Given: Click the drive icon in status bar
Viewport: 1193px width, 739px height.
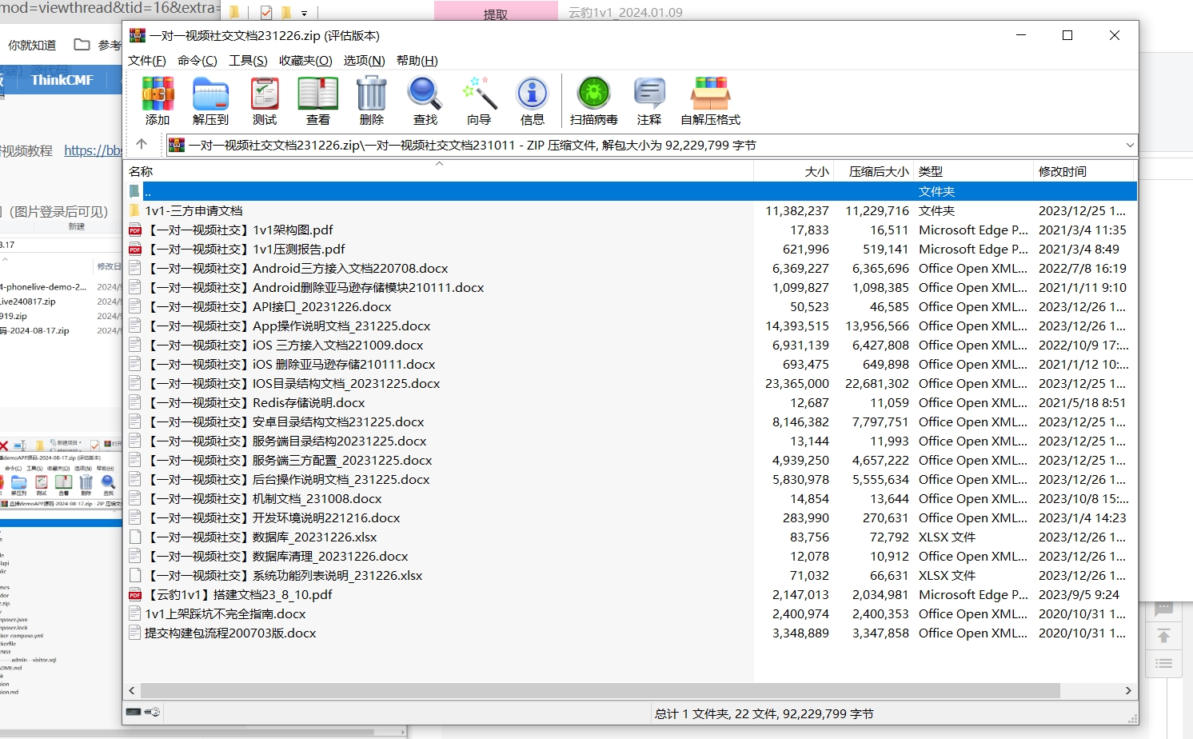Looking at the screenshot, I should (134, 712).
